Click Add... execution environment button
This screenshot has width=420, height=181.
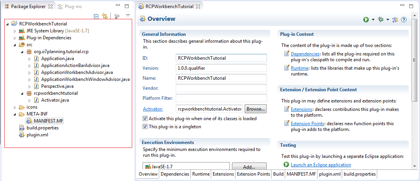[249, 166]
